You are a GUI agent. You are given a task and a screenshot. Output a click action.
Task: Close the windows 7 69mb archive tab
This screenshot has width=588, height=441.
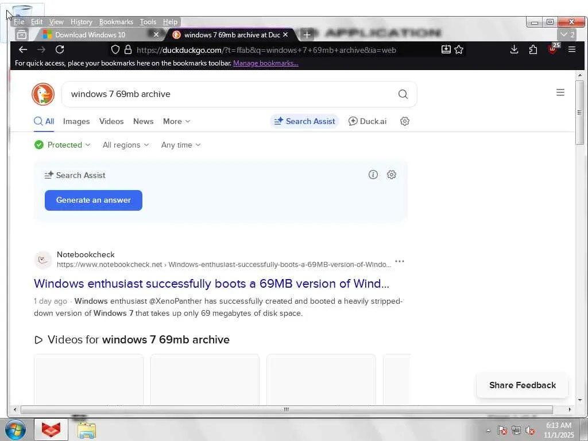[285, 34]
